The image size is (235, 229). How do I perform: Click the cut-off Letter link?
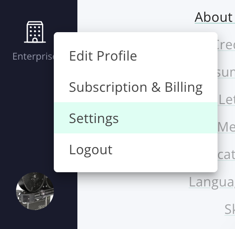(227, 100)
